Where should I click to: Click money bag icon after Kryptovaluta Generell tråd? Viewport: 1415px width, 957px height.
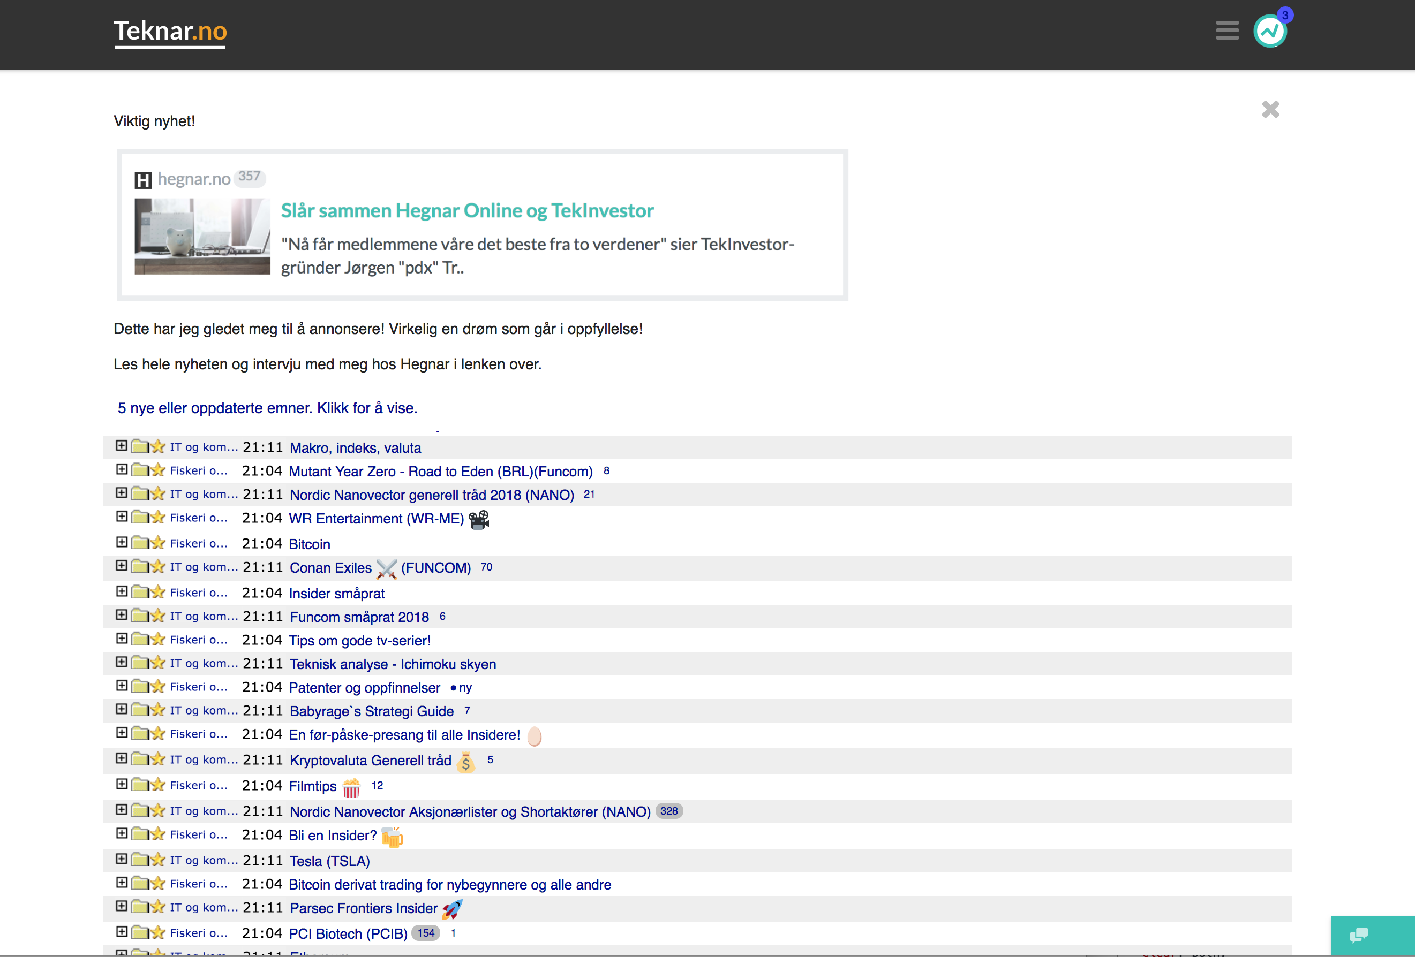[466, 762]
